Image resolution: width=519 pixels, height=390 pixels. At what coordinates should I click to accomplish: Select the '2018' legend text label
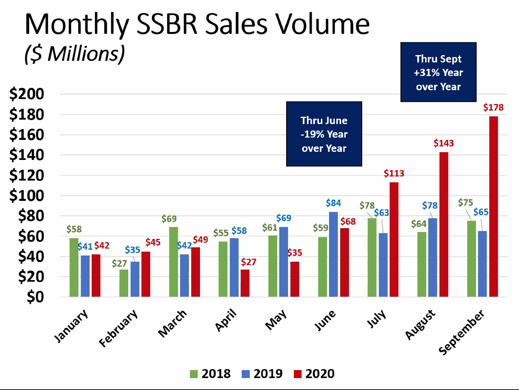click(x=216, y=373)
